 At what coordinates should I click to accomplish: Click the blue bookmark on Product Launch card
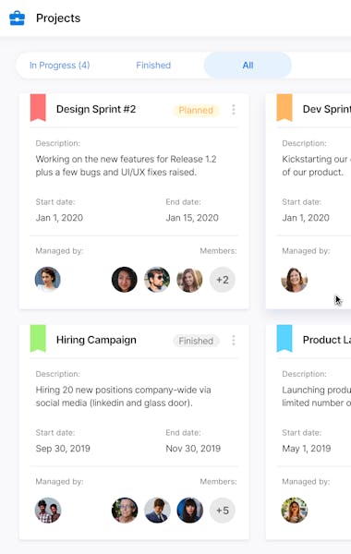[284, 339]
